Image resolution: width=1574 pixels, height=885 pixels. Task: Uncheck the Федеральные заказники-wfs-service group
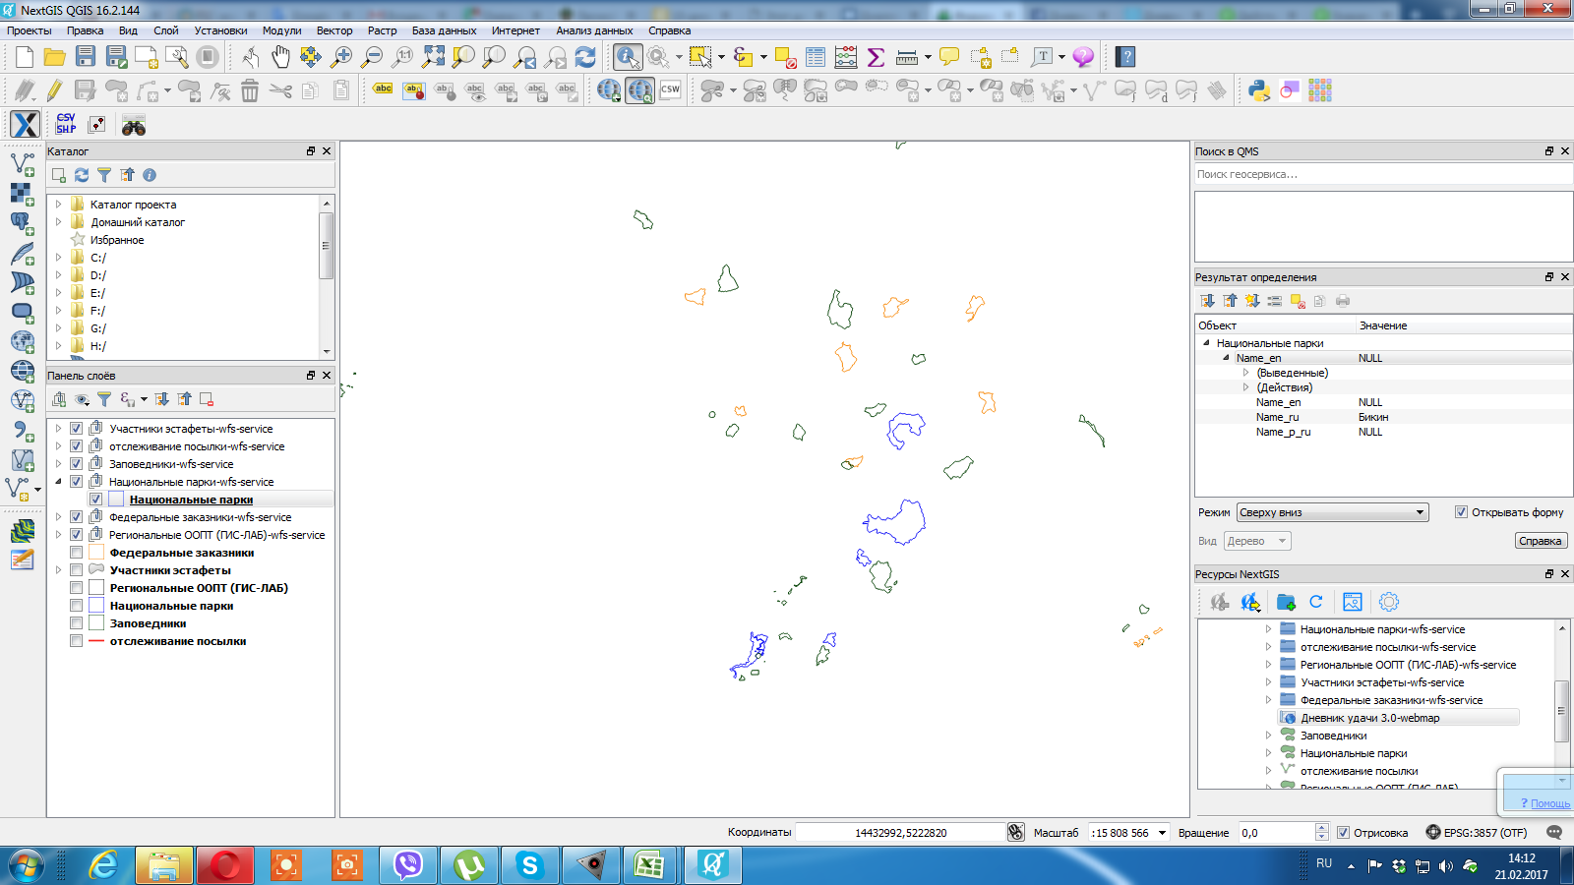(x=76, y=517)
